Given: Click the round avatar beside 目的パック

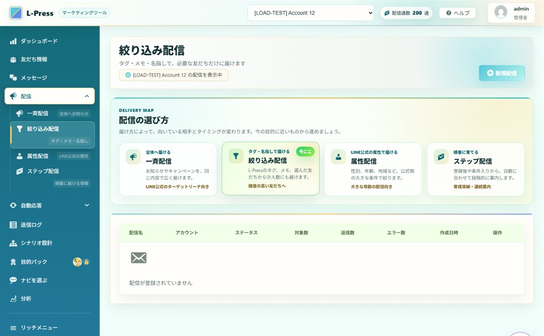Looking at the screenshot, I should click(x=77, y=262).
